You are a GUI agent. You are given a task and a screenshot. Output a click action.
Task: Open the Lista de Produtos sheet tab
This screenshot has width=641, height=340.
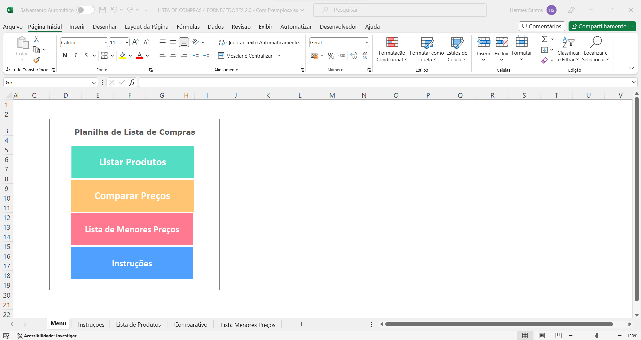click(x=139, y=324)
